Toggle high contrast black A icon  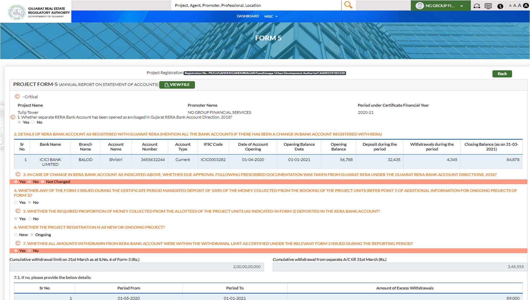(x=526, y=5)
